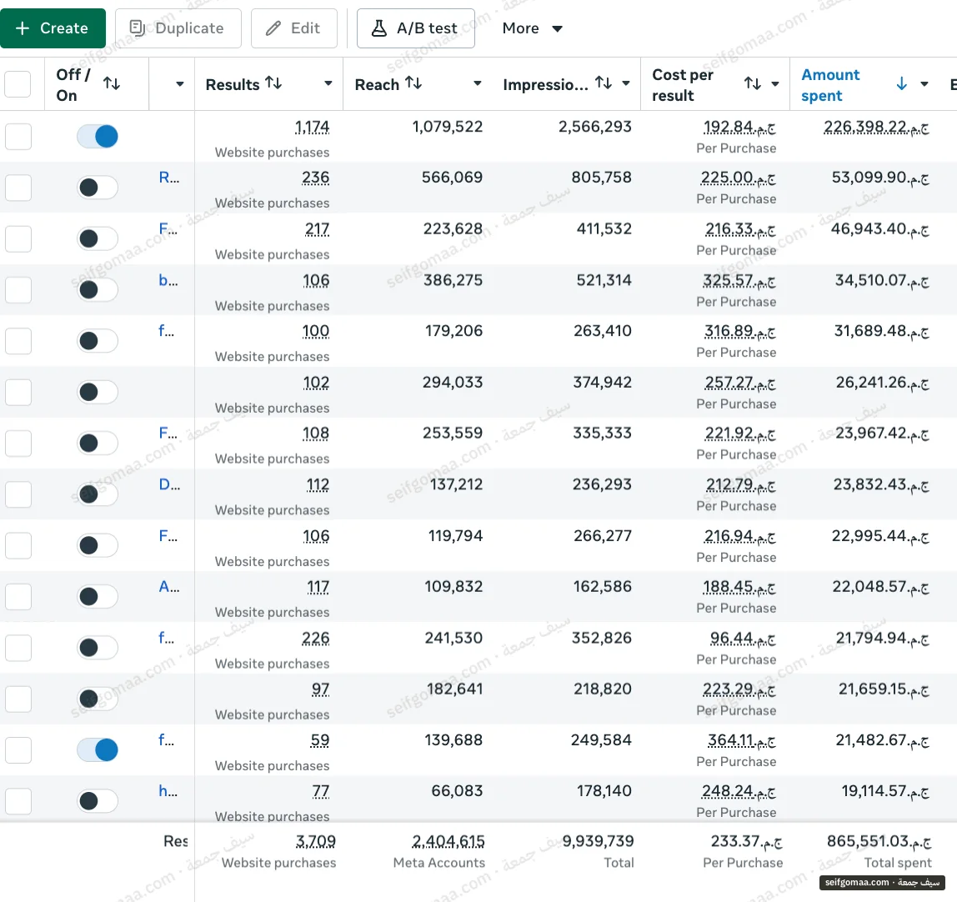Expand the Results column dropdown arrow
Viewport: 957px width, 902px height.
328,83
